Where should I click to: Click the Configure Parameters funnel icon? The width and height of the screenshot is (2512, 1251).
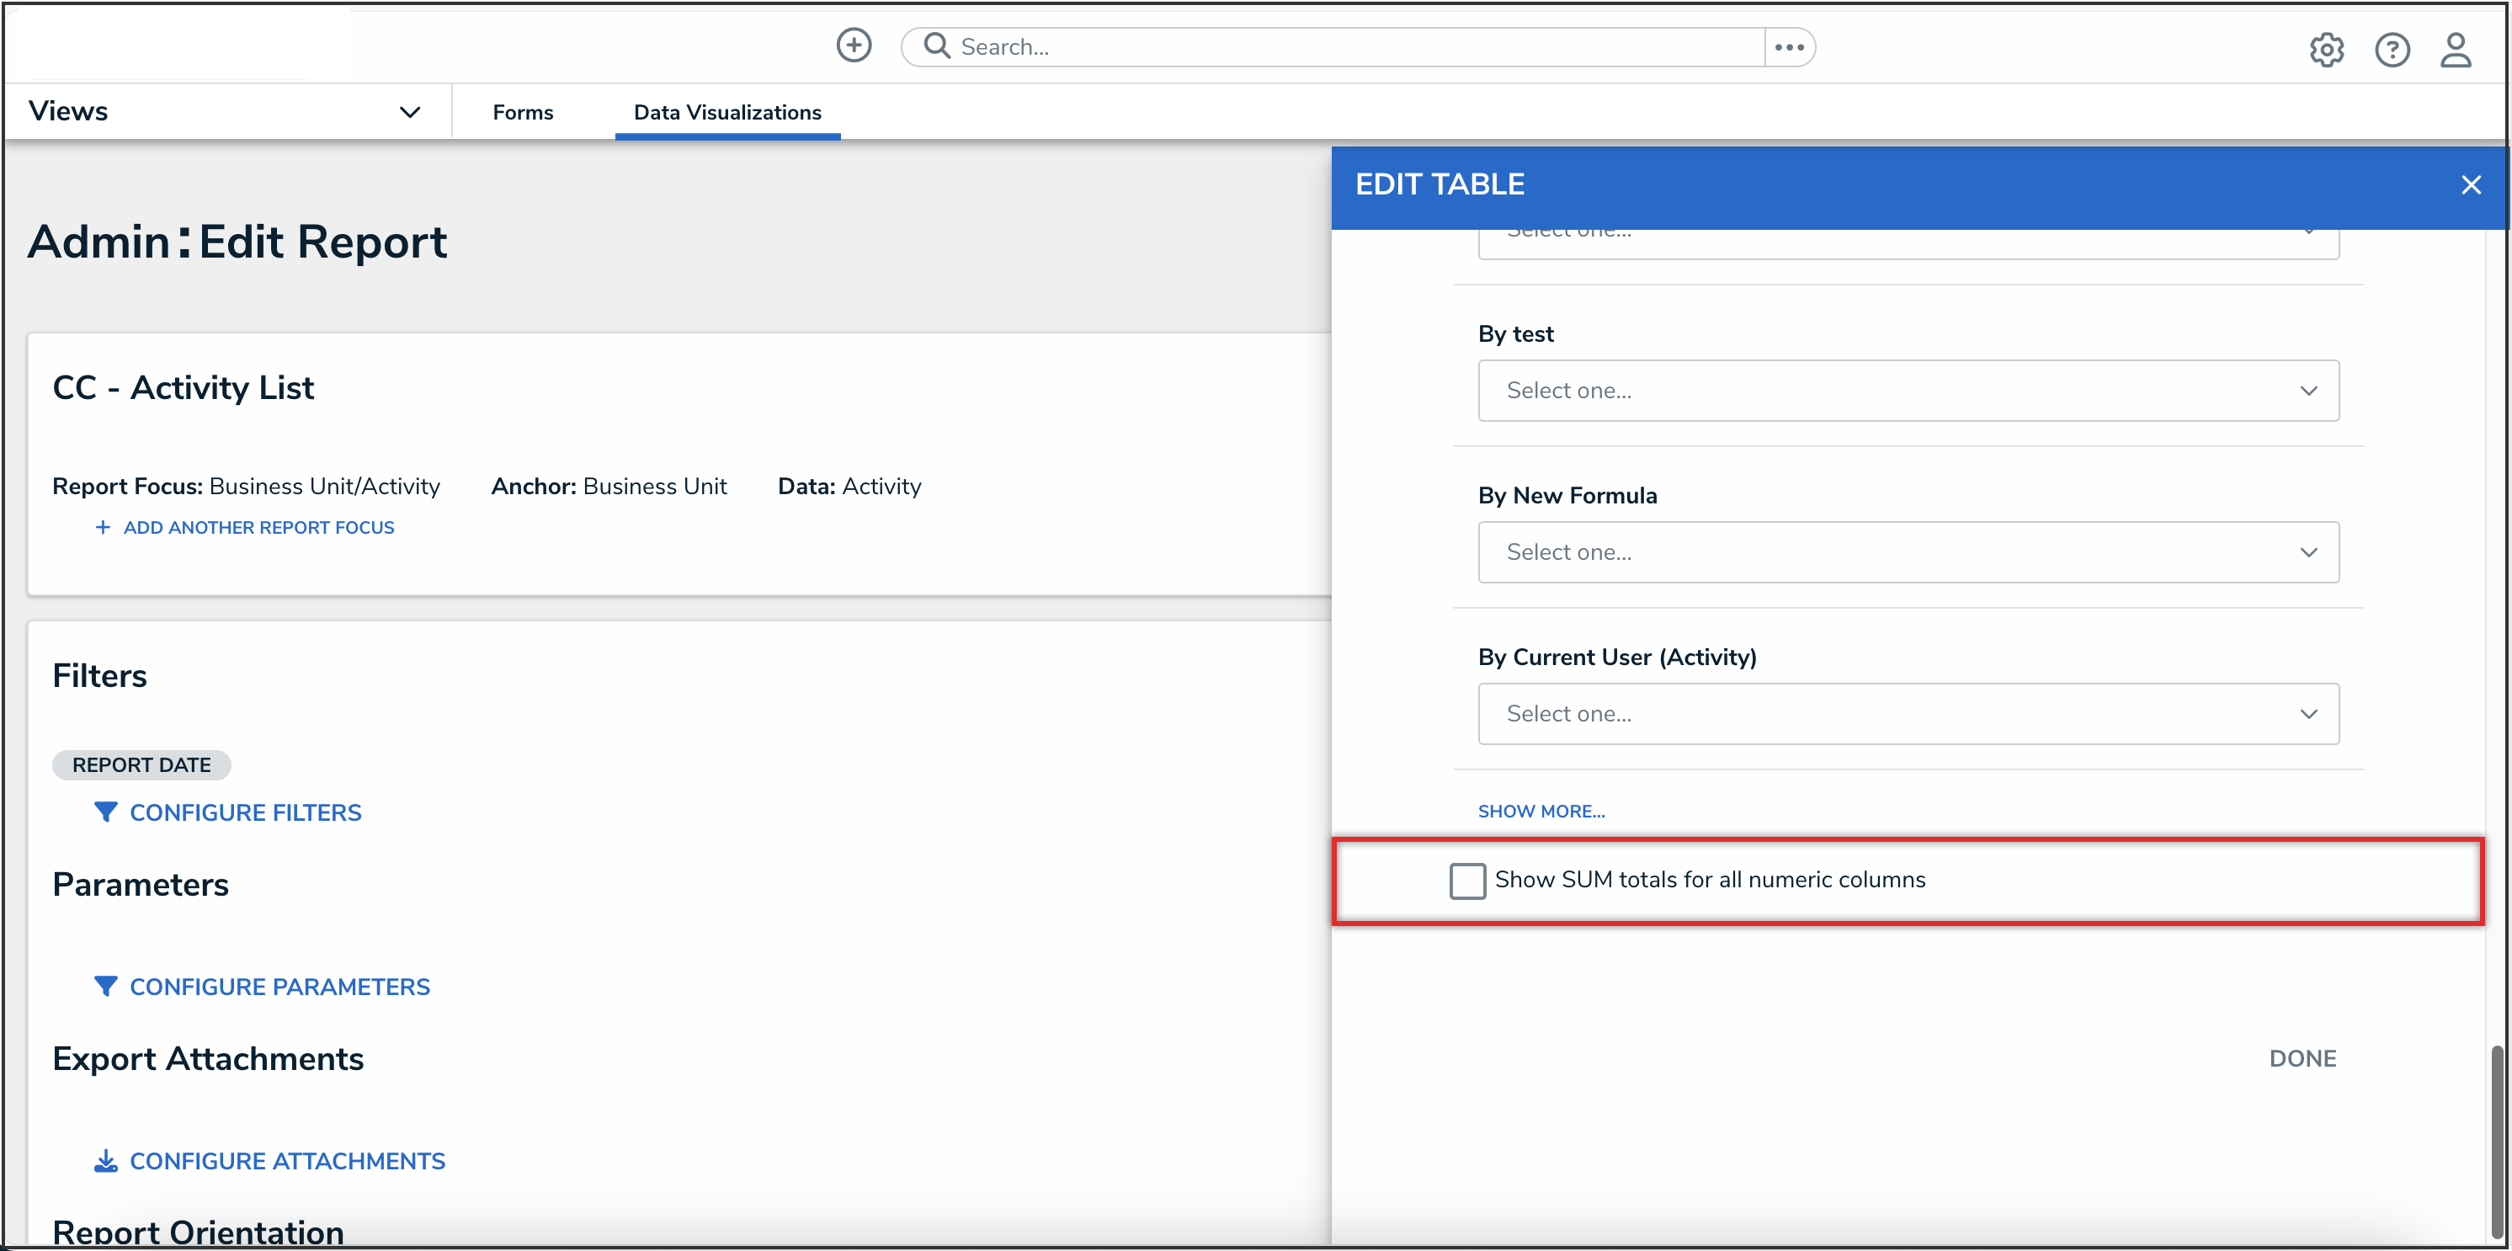point(105,986)
